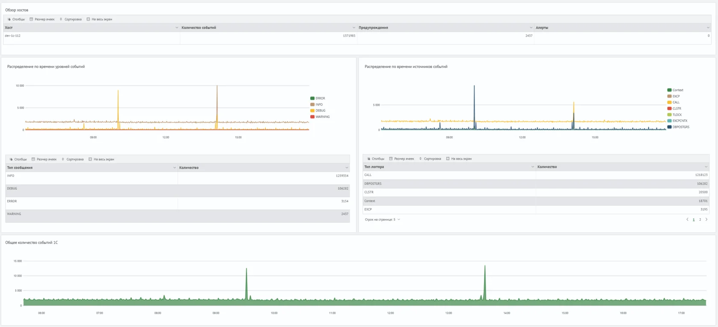Click cell size icon in hosts overview toolbar

(x=31, y=19)
